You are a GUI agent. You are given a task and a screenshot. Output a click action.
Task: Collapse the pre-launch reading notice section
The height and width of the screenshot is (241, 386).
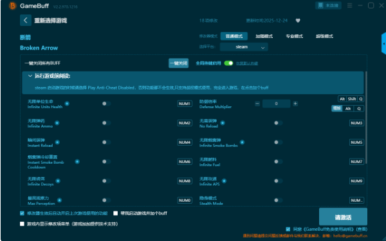pos(30,76)
